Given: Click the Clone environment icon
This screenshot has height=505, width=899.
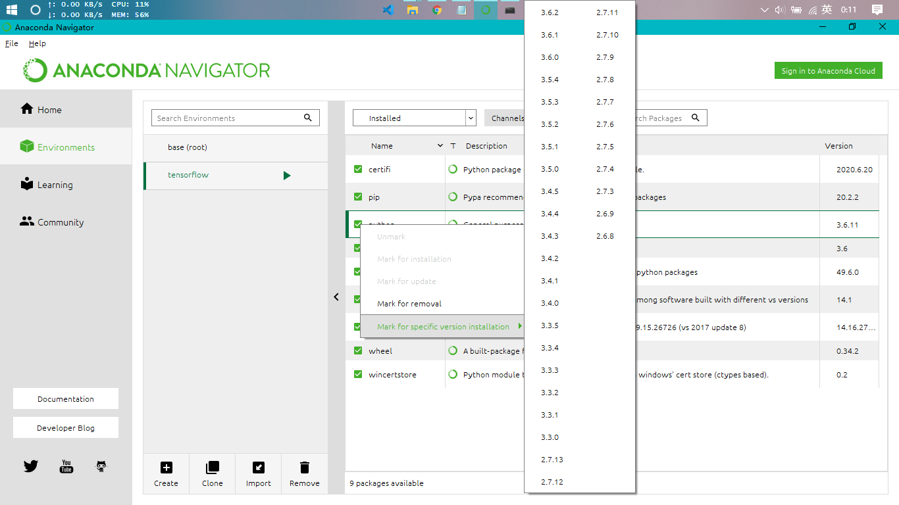Looking at the screenshot, I should 213,468.
